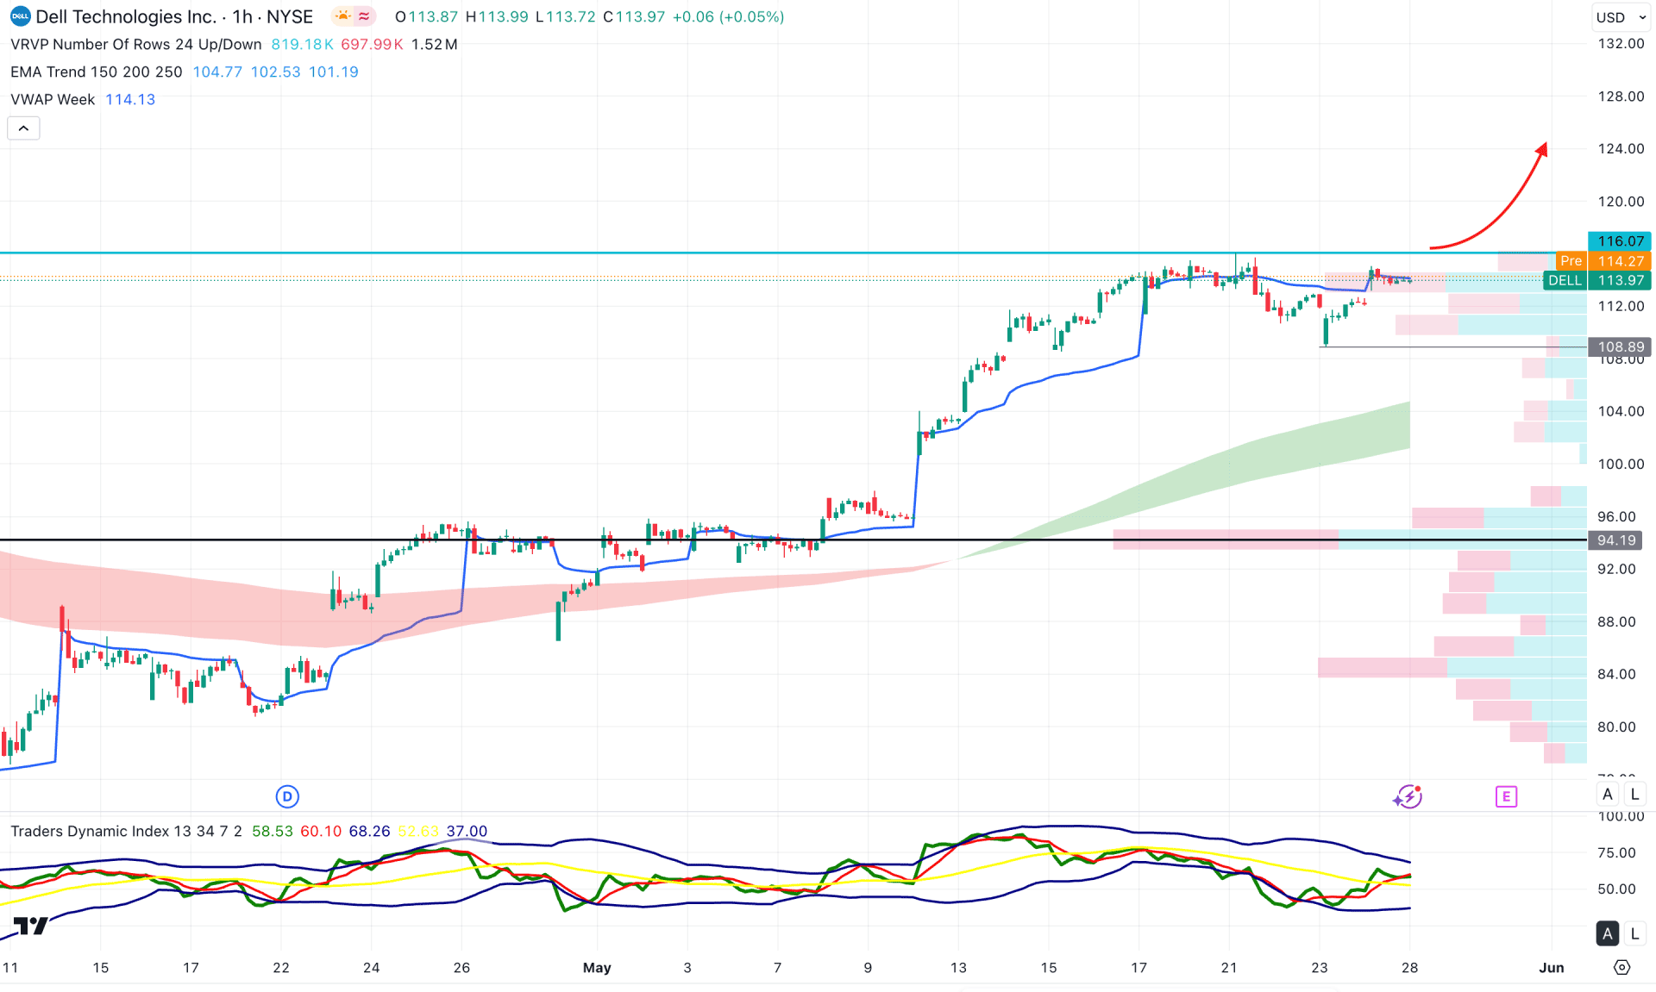
Task: Click the earnings E marker
Action: [x=1506, y=796]
